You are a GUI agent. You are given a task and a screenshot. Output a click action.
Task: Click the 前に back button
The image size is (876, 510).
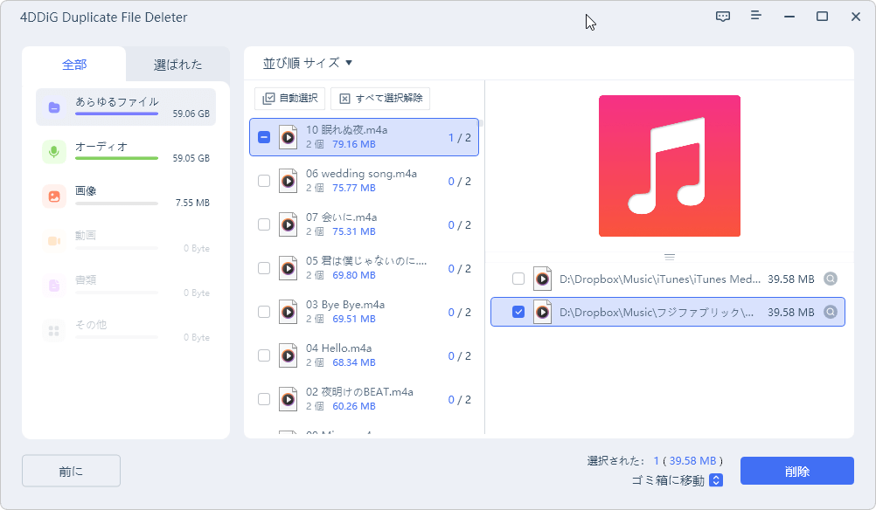71,471
